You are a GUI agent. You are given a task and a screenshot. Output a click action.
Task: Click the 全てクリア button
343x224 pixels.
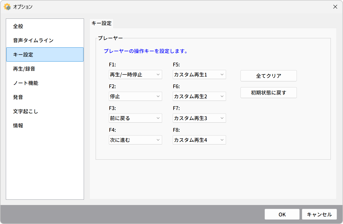click(269, 76)
